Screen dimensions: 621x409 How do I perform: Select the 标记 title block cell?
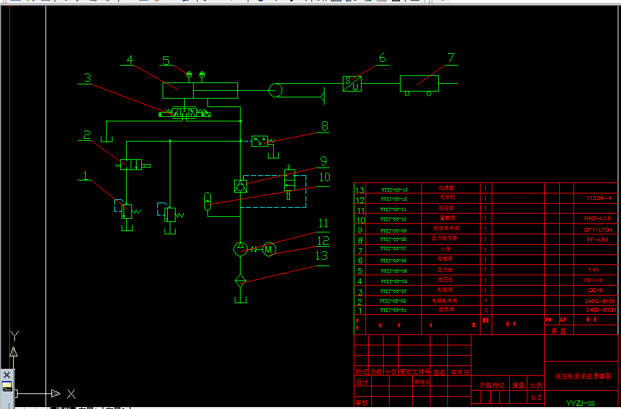coord(361,372)
